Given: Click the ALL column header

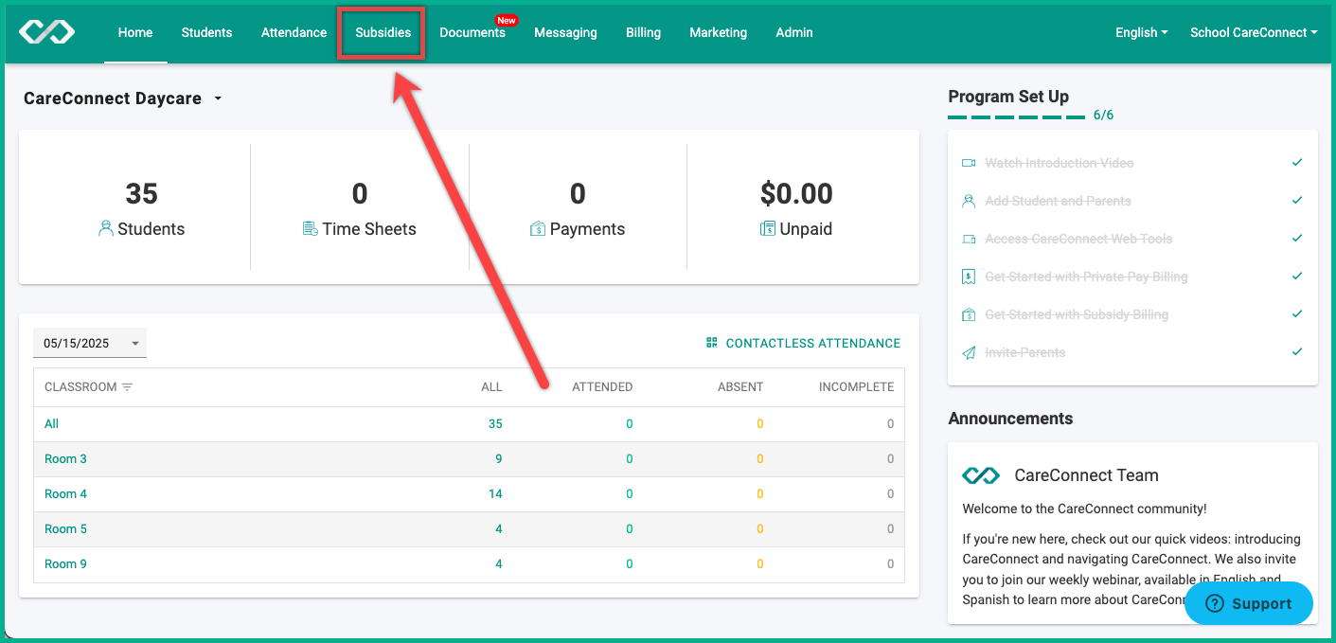Looking at the screenshot, I should (491, 387).
